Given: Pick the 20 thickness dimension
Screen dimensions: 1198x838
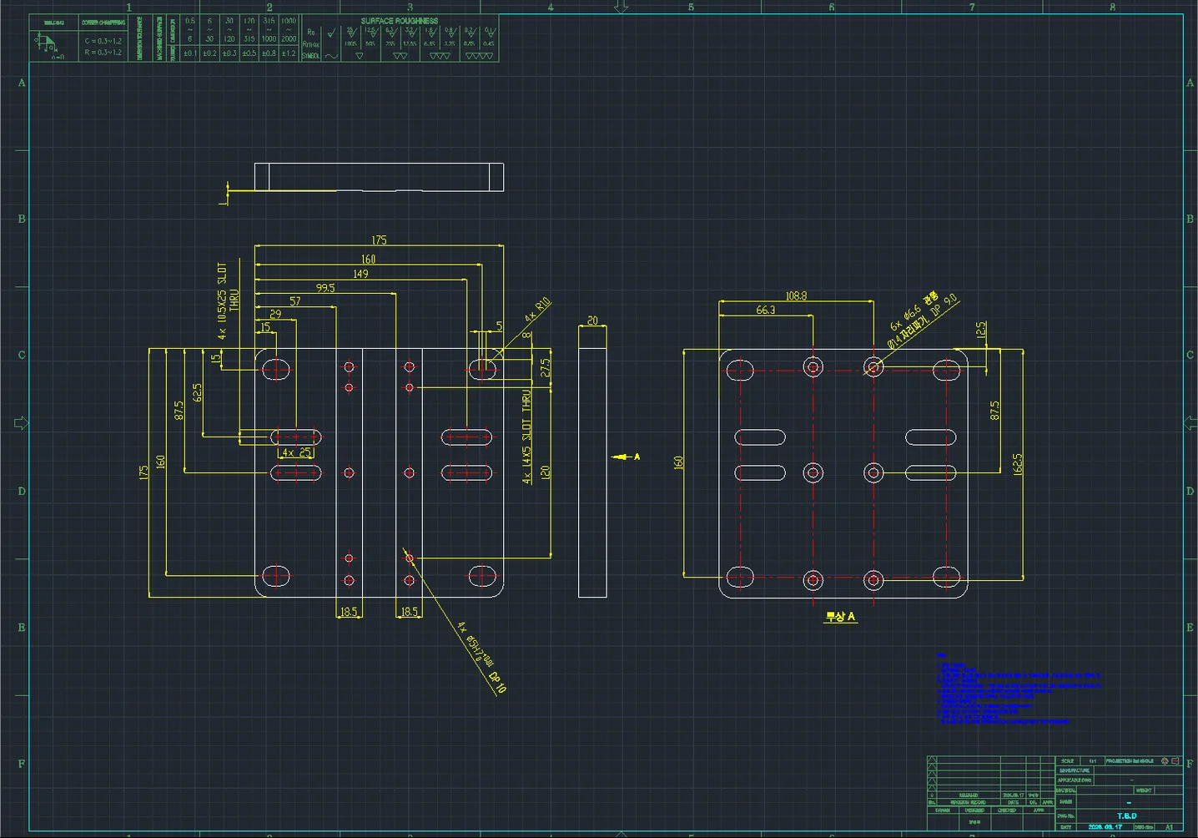Looking at the screenshot, I should [x=592, y=321].
